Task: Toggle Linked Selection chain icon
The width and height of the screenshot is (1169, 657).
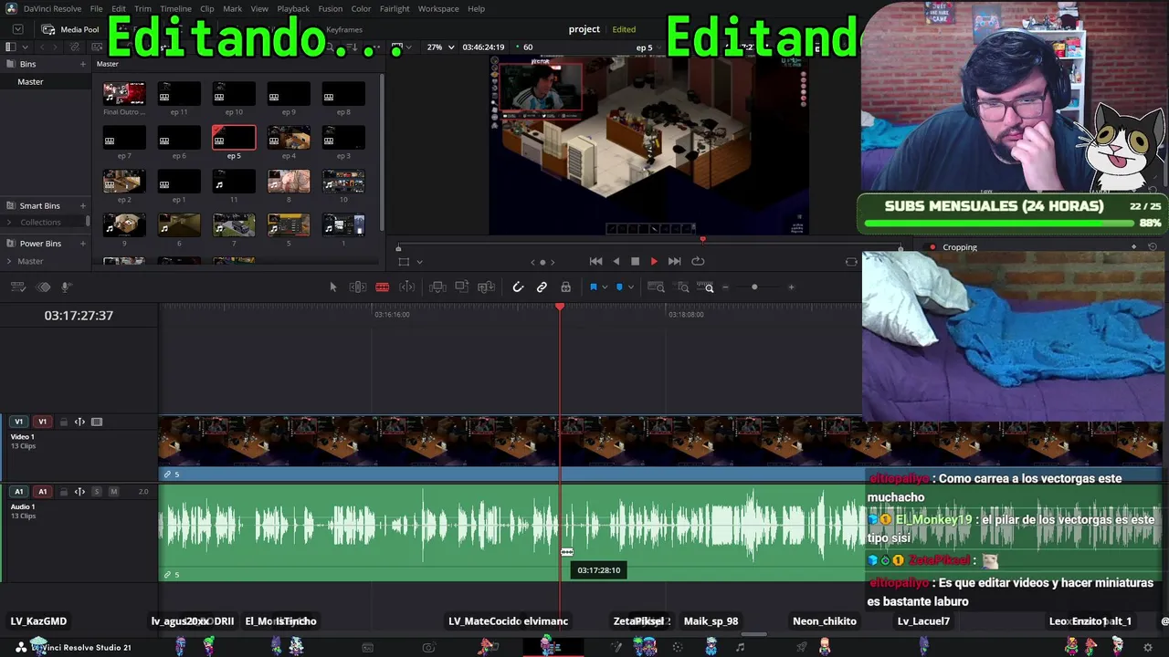Action: pos(542,287)
